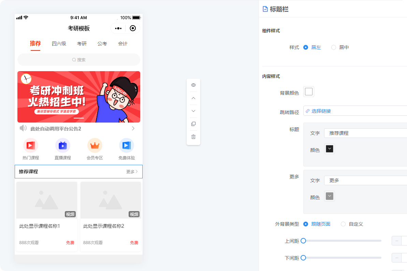Toggle component visibility eye icon
Viewport: 407px width, 271px height.
193,85
